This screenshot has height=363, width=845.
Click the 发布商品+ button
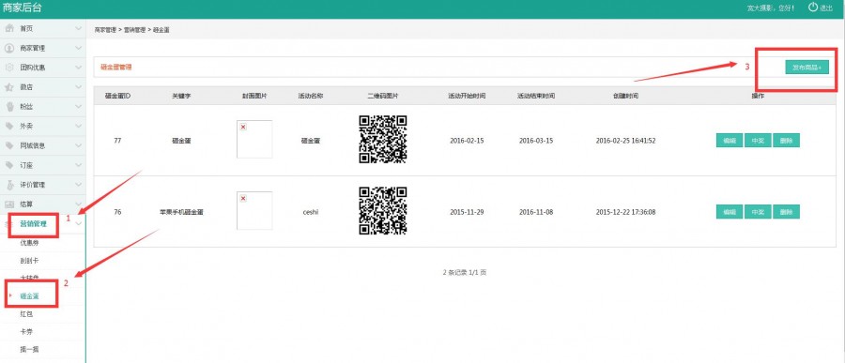[x=807, y=68]
